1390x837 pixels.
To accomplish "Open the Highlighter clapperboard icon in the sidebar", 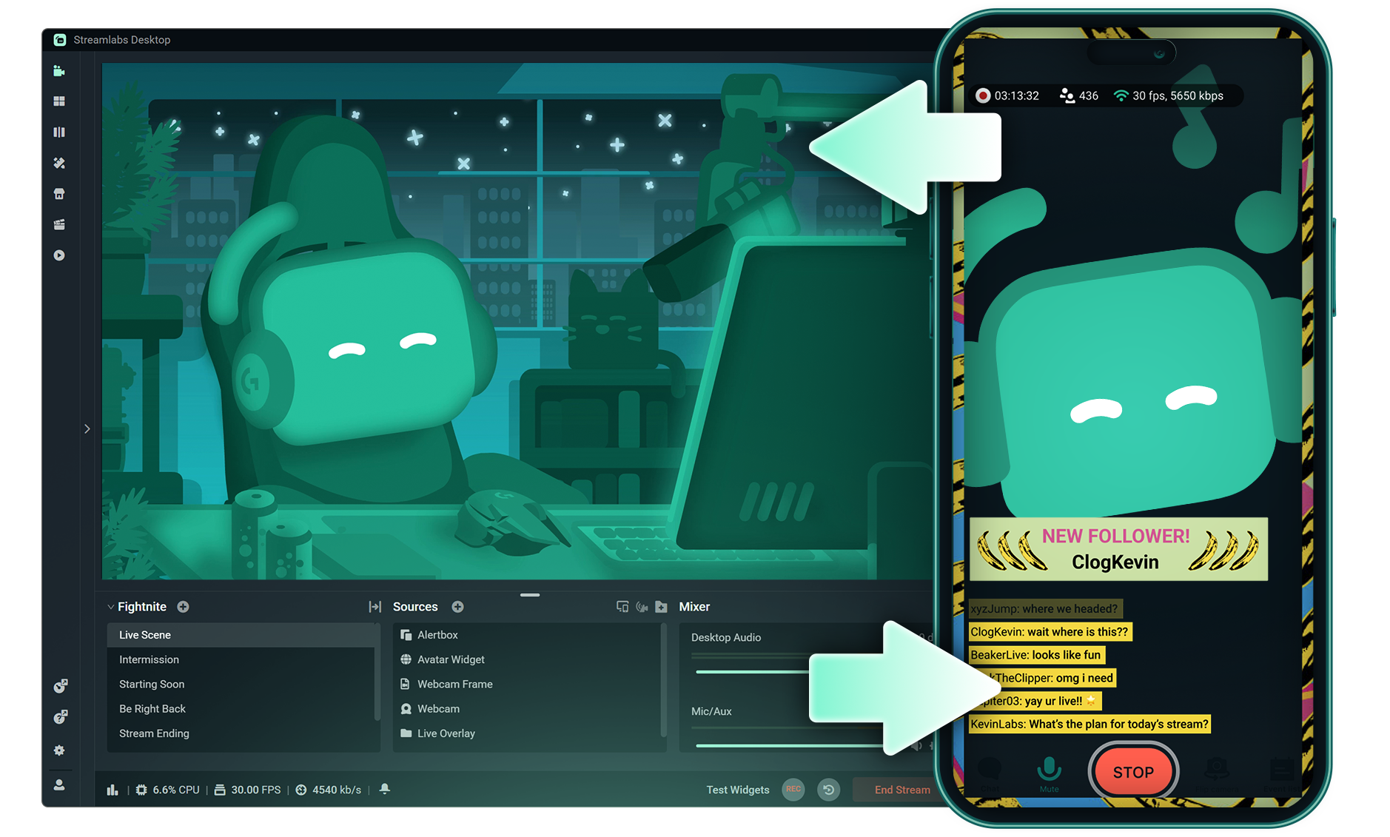I will [x=59, y=223].
